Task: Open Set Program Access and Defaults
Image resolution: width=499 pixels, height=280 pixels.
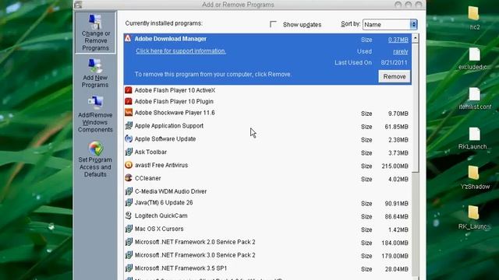Action: pyautogui.click(x=95, y=159)
